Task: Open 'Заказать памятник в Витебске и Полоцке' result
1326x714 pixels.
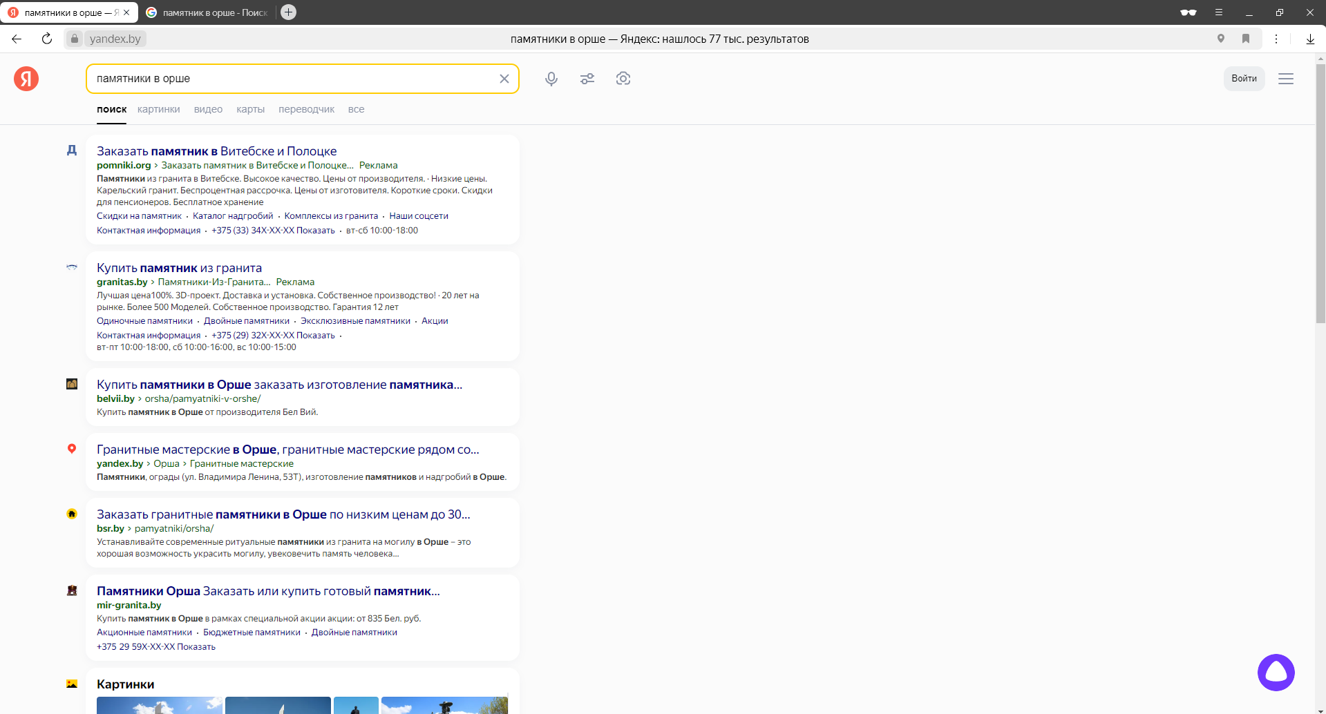Action: click(217, 151)
